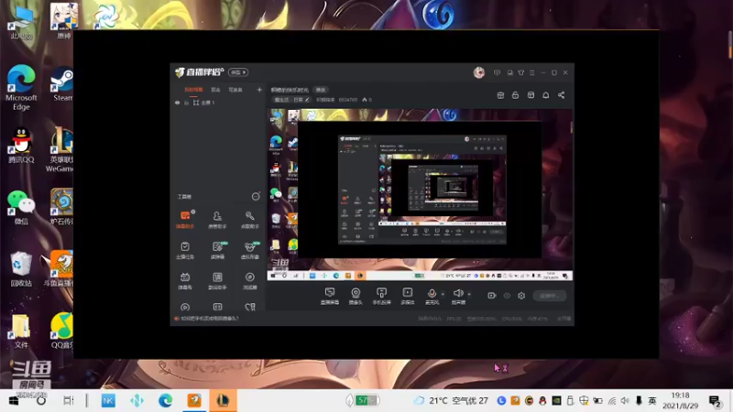The width and height of the screenshot is (733, 412).
Task: Expand toolbox more-options circle
Action: 256,197
